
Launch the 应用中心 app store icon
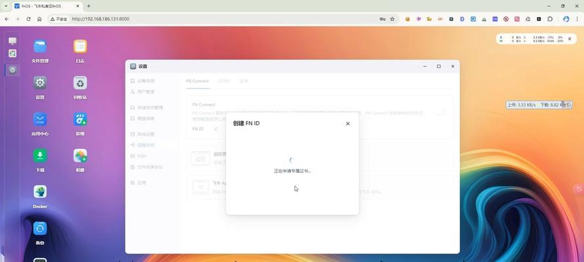[x=40, y=119]
